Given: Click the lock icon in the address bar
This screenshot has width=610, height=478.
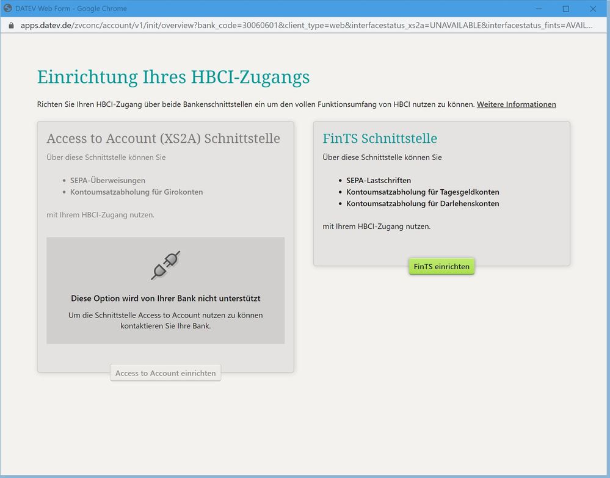Looking at the screenshot, I should pyautogui.click(x=10, y=26).
